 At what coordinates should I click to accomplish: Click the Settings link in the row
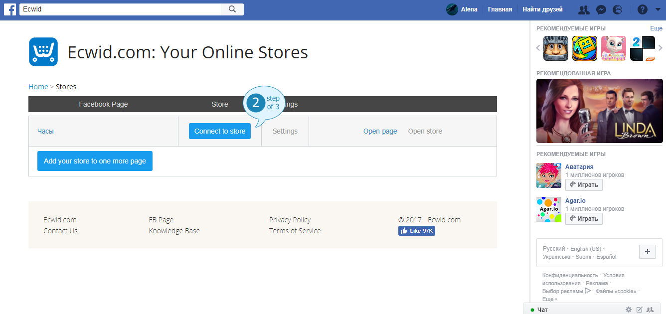pyautogui.click(x=285, y=131)
